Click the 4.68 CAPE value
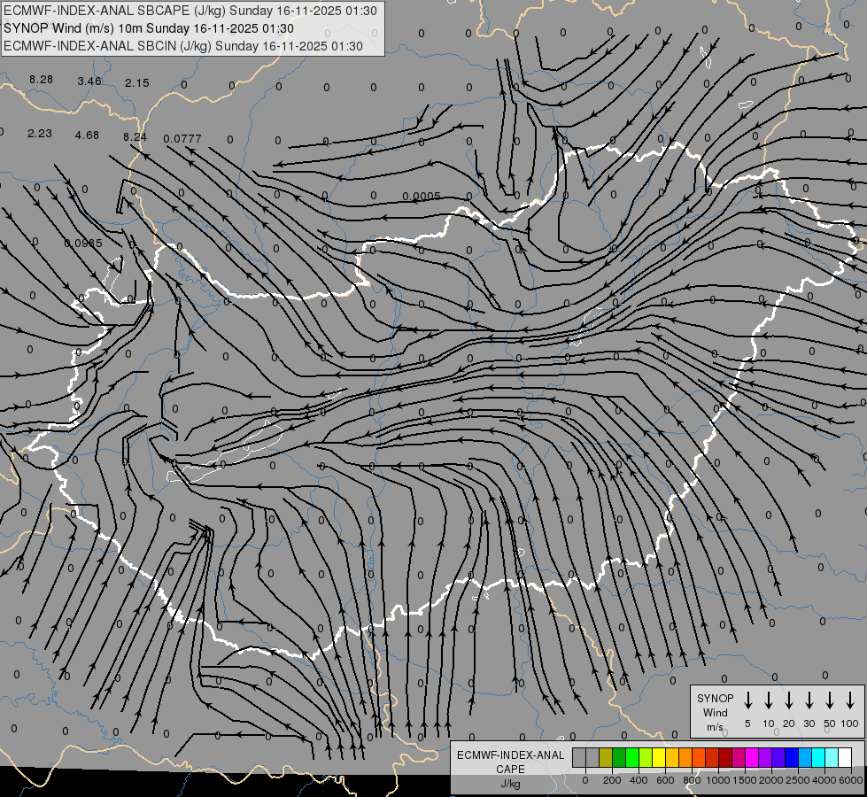The height and width of the screenshot is (797, 867). [x=88, y=135]
